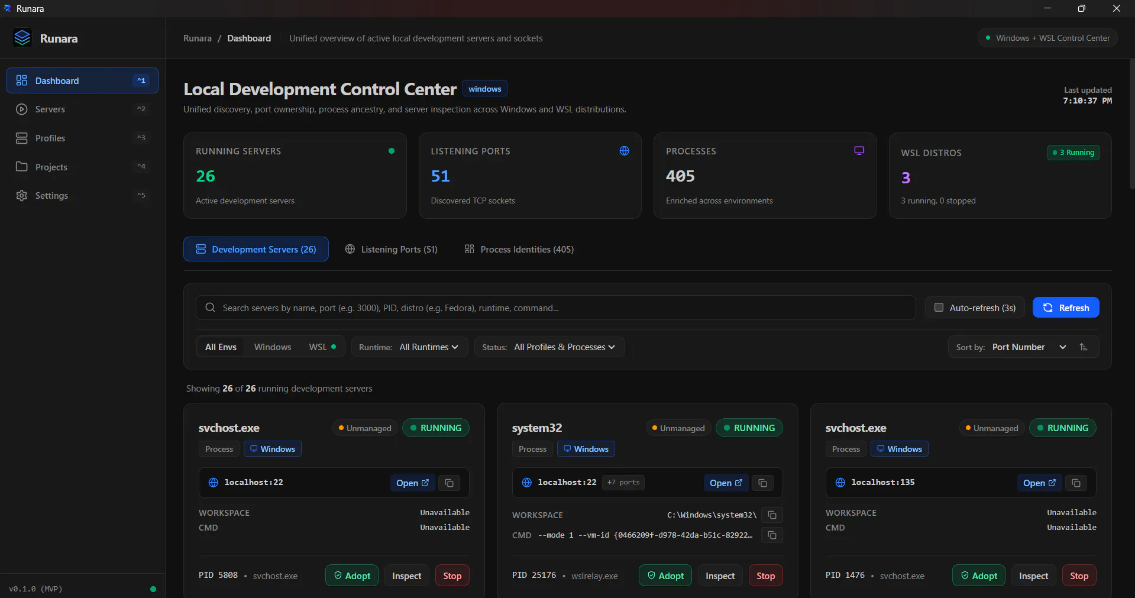This screenshot has height=598, width=1135.
Task: Click the Last updated time 7:10:37 PM
Action: click(1087, 101)
